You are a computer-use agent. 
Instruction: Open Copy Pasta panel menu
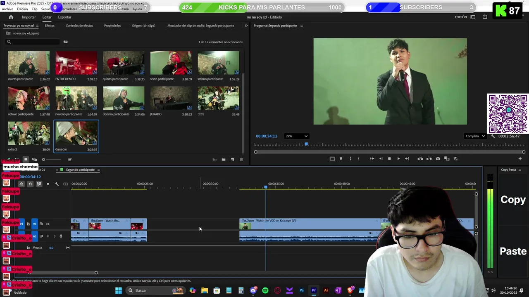519,170
